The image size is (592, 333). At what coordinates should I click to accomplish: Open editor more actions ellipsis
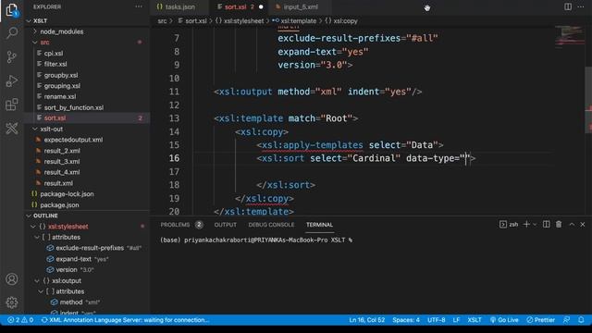581,6
